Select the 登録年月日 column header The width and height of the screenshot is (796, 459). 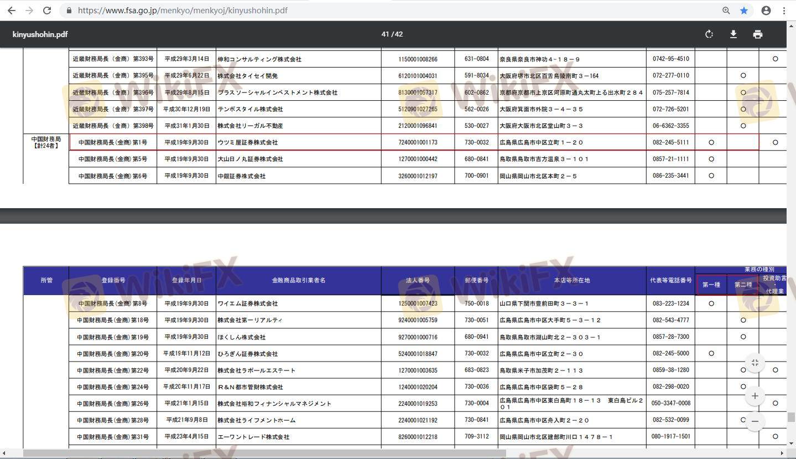point(187,280)
